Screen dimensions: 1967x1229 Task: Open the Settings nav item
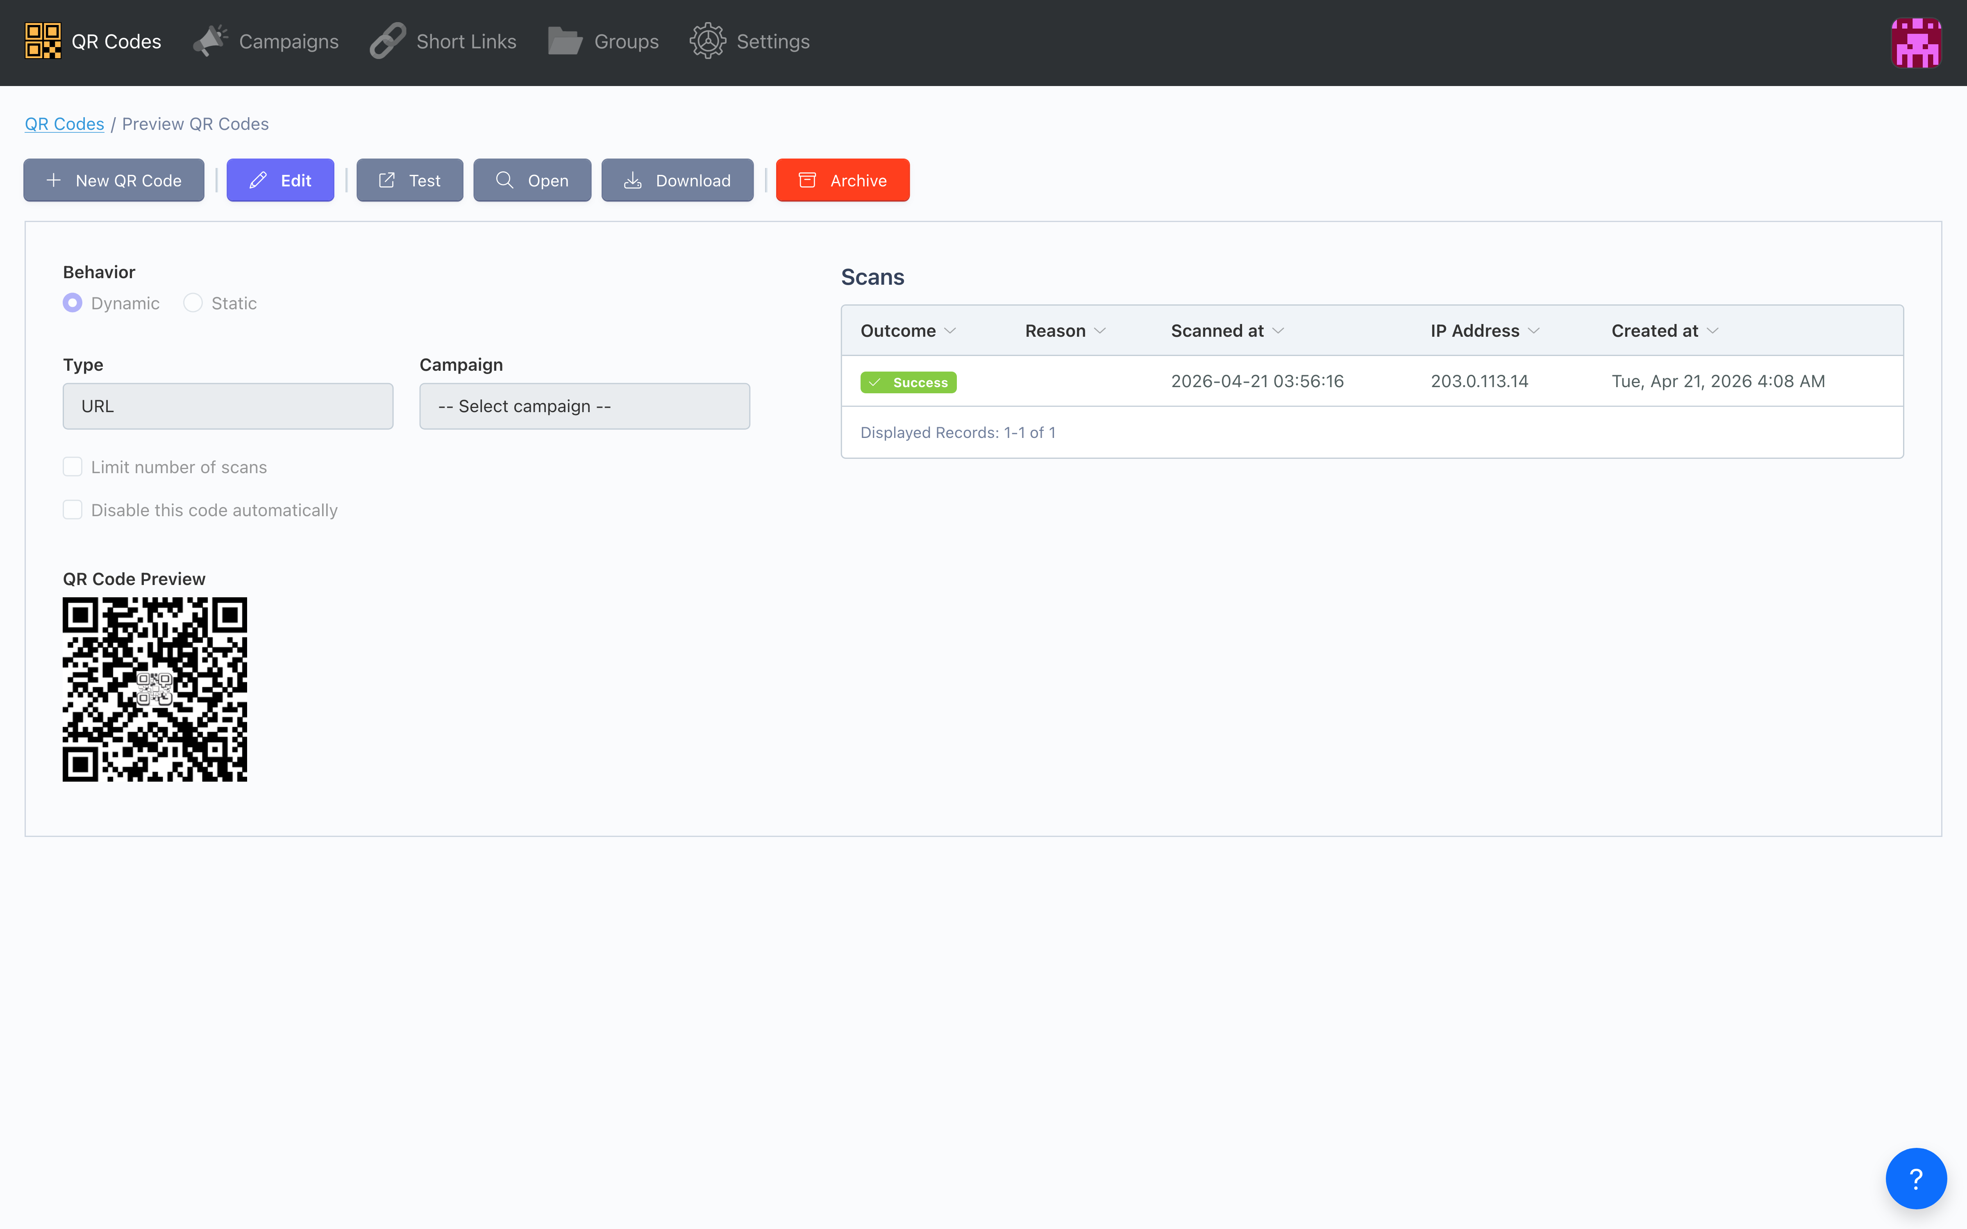tap(750, 41)
